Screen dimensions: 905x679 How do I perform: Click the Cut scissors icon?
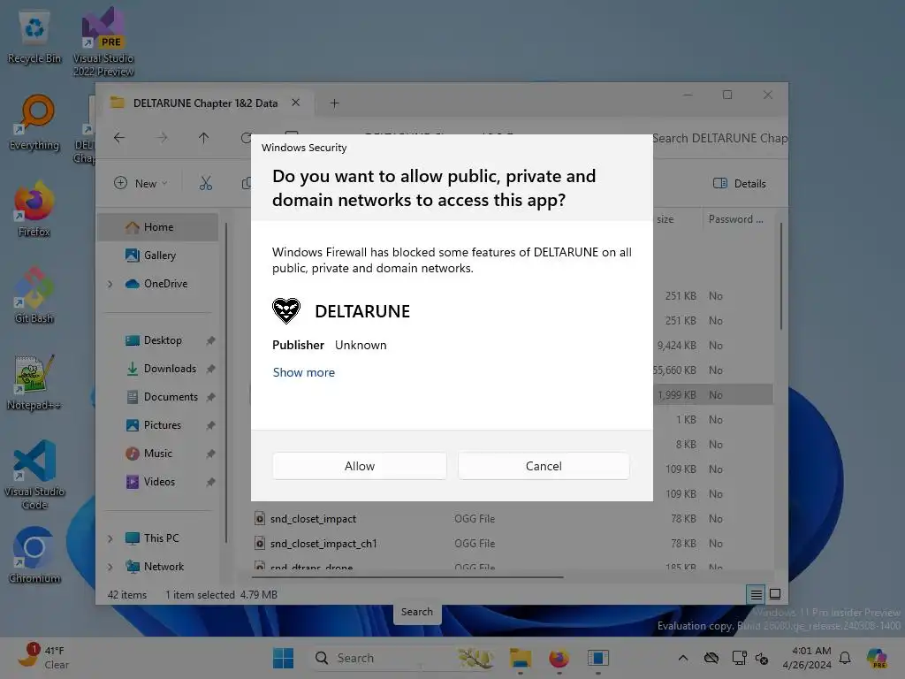tap(205, 184)
